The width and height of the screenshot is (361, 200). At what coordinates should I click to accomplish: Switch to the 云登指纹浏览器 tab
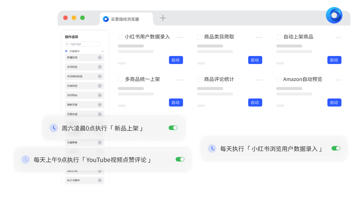(126, 19)
